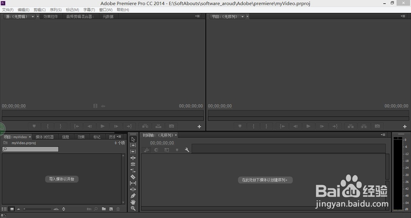Image resolution: width=411 pixels, height=218 pixels.
Task: Select the Slide tool
Action: pyautogui.click(x=133, y=189)
